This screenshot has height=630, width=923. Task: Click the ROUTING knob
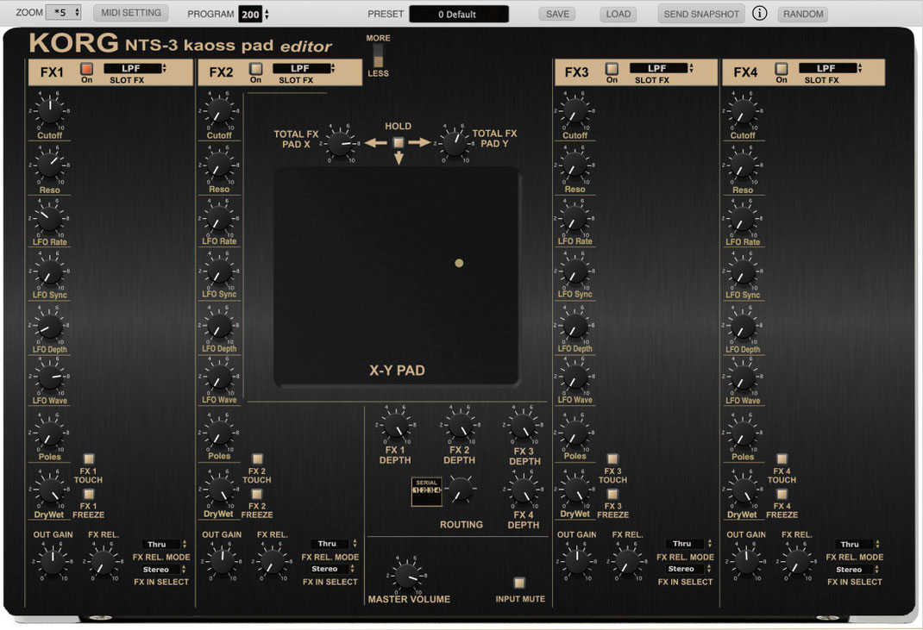(x=461, y=490)
